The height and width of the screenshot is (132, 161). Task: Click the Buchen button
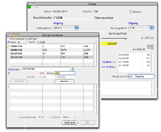[x=64, y=81]
